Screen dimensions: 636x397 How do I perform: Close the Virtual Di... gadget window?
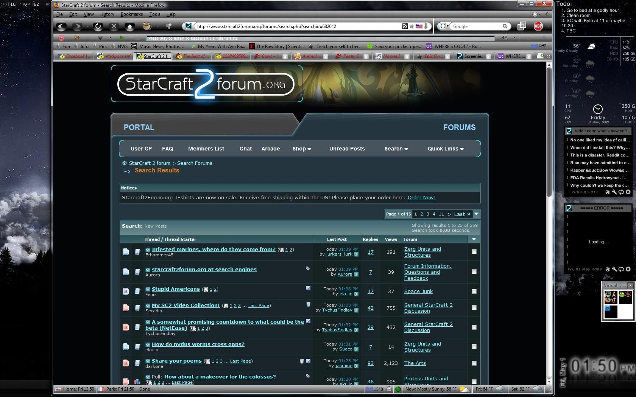point(630,285)
